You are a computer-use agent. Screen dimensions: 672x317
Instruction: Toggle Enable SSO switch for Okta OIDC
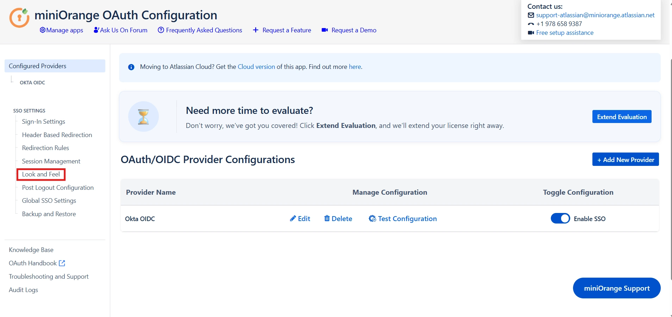tap(560, 219)
